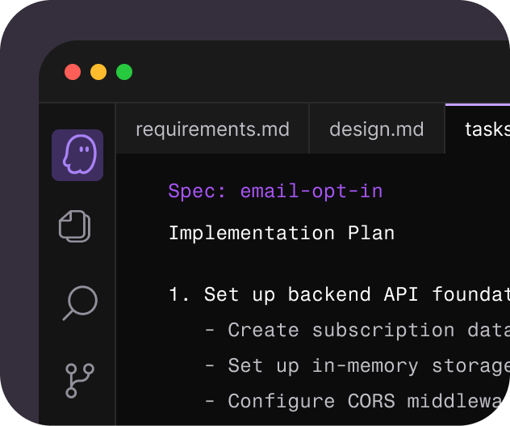This screenshot has width=510, height=426.
Task: Click the "Set up in-memory storage" subtask
Action: tap(357, 365)
